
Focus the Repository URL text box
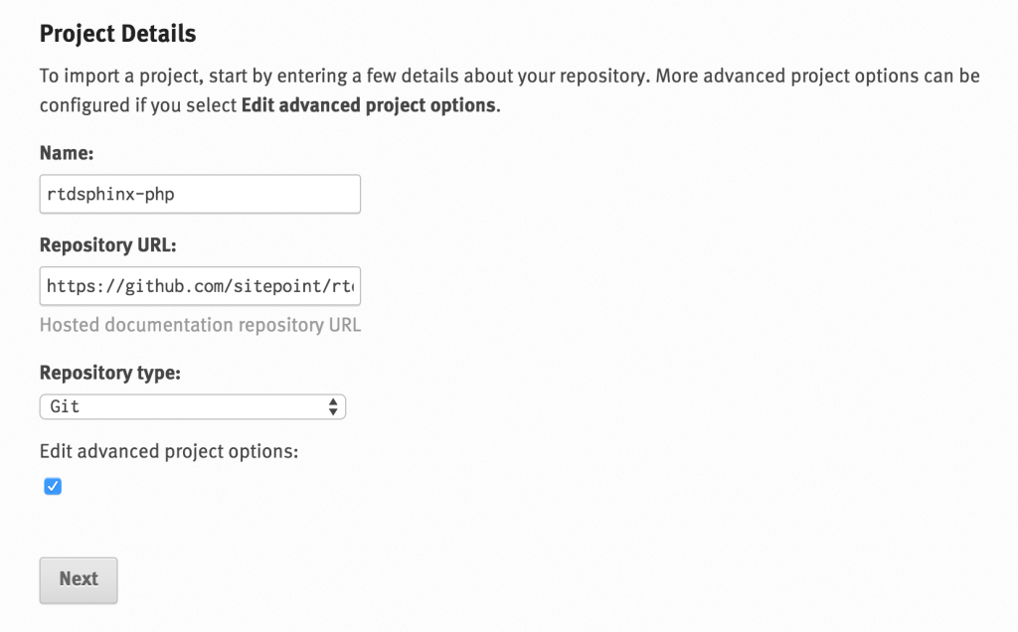199,287
